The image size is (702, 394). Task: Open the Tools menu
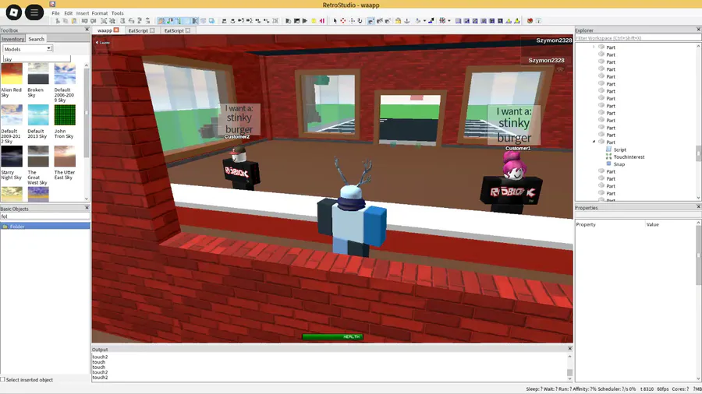click(117, 13)
